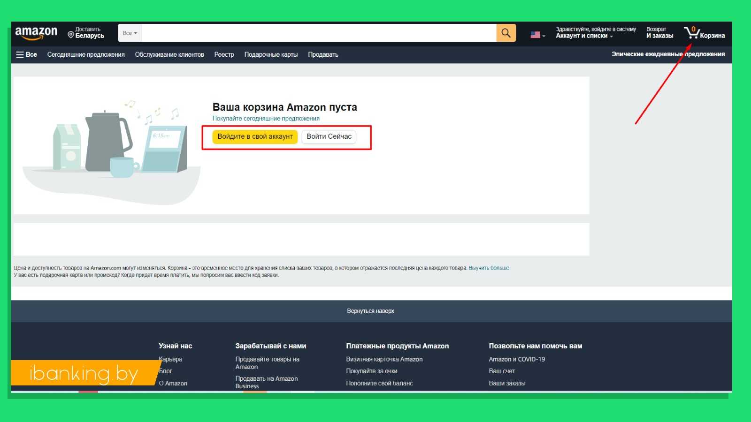
Task: Expand the Все search category dropdown
Action: coord(130,33)
